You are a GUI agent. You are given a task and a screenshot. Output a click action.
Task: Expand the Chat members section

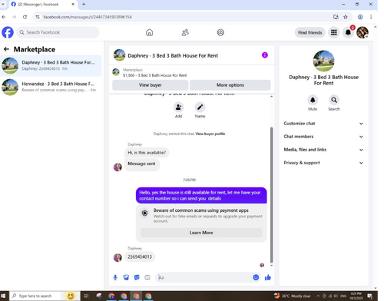[x=323, y=137]
